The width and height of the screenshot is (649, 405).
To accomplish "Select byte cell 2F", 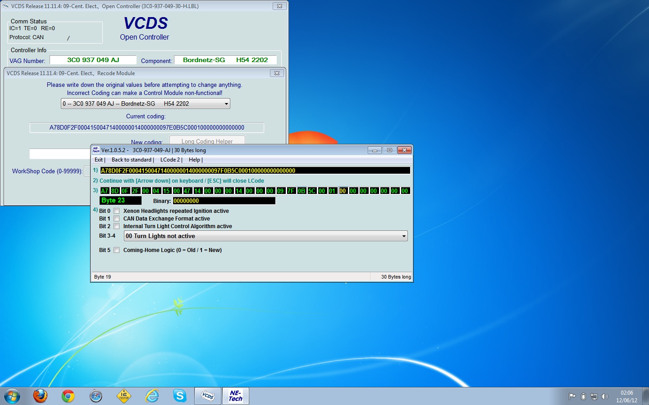I will (136, 191).
